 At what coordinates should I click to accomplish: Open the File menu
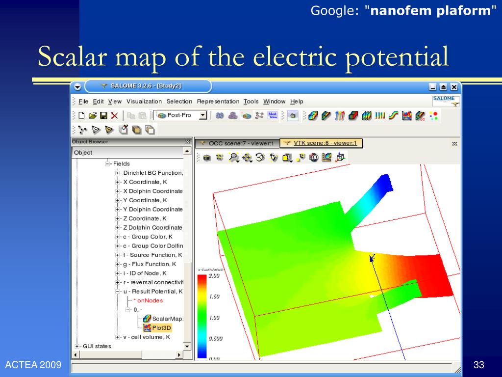click(x=83, y=102)
